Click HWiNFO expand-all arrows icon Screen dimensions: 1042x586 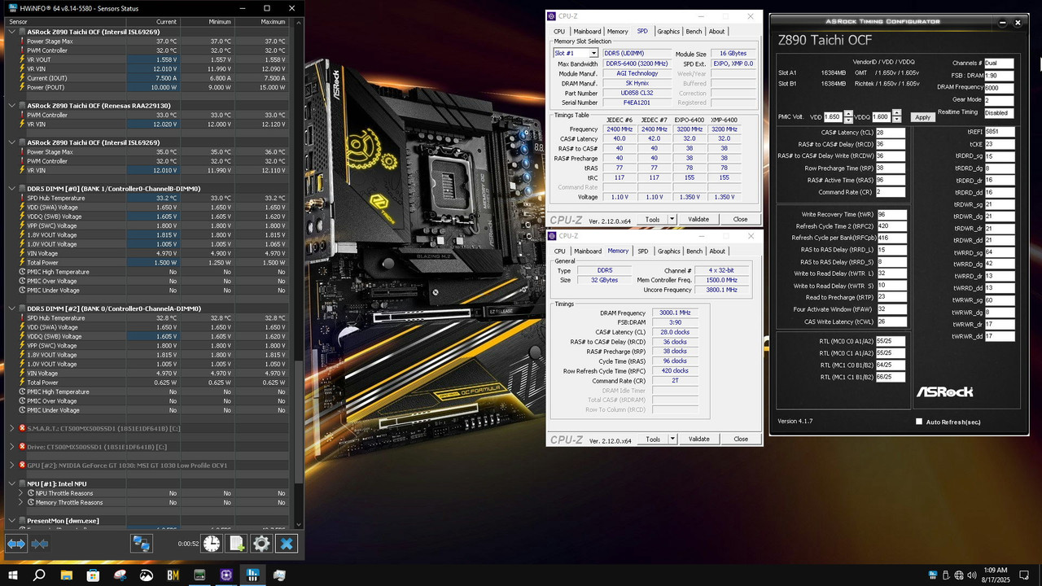[16, 544]
